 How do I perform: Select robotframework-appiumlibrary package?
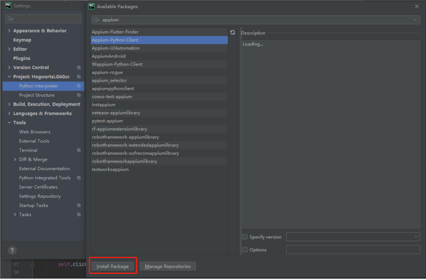pyautogui.click(x=159, y=137)
